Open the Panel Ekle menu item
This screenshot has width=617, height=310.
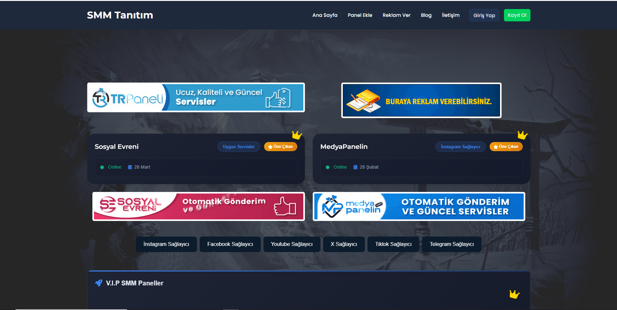point(360,15)
